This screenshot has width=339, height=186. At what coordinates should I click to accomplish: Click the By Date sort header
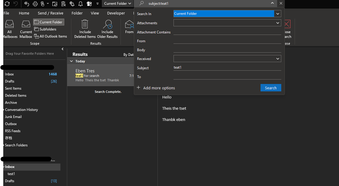click(x=128, y=55)
